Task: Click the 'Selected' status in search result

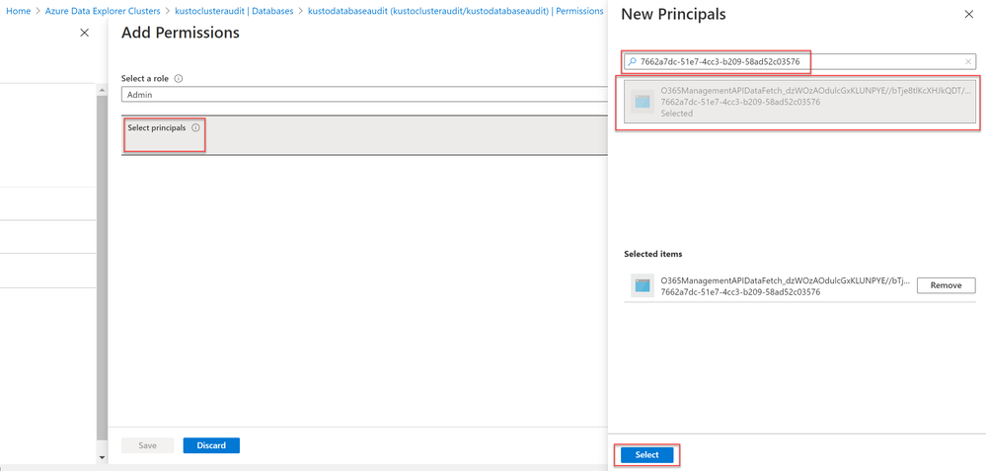Action: tap(677, 114)
